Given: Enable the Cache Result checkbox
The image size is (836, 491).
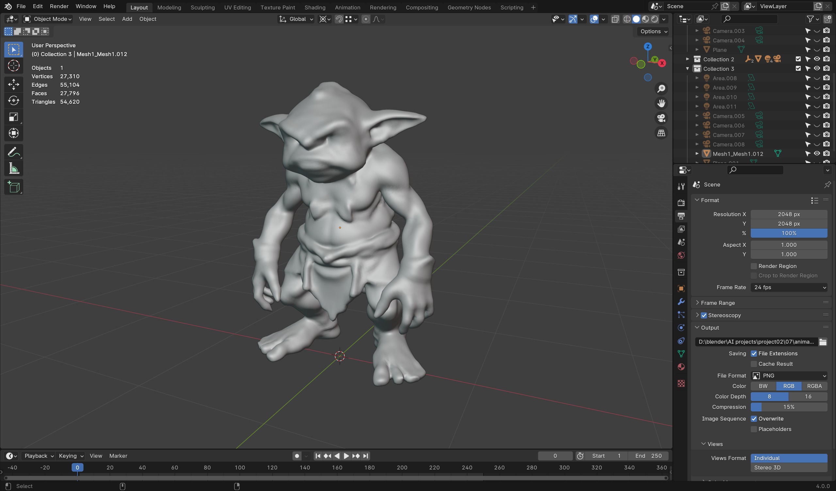Looking at the screenshot, I should [754, 364].
